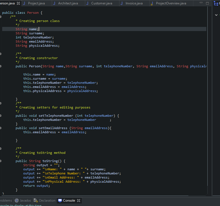Click the 'this.name = name;' line

[x=39, y=74]
